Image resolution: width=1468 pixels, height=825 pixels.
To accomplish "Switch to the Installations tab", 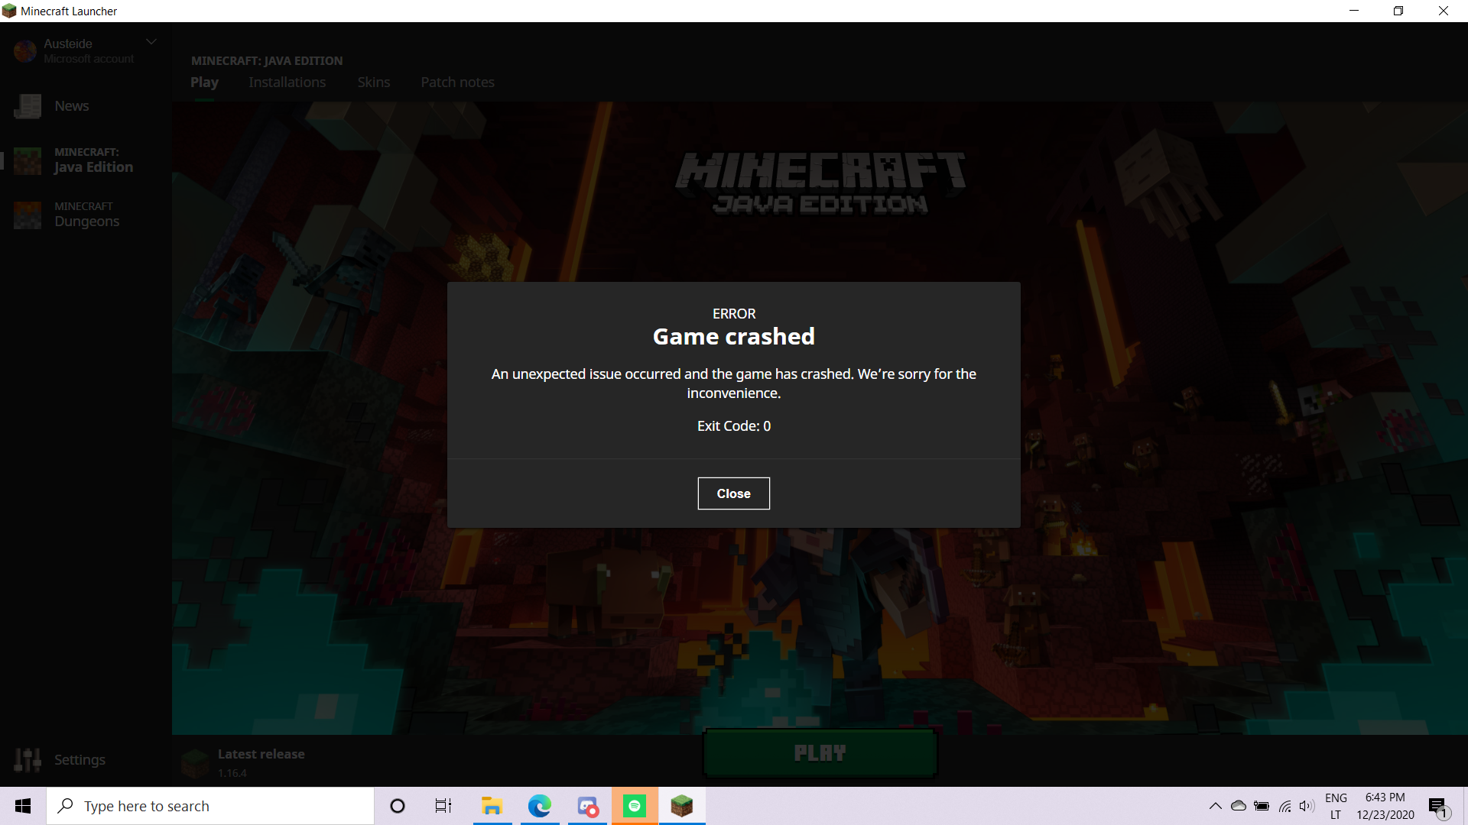I will (x=287, y=82).
